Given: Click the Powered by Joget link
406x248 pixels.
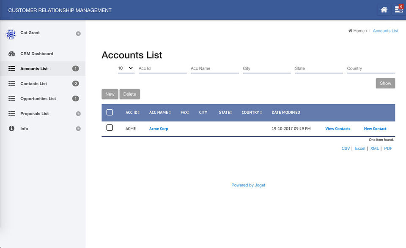Looking at the screenshot, I should point(248,185).
